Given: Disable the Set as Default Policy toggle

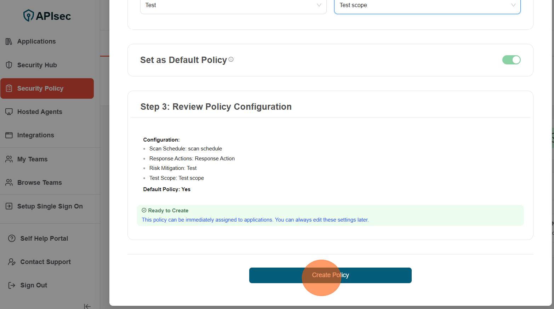Looking at the screenshot, I should coord(511,60).
